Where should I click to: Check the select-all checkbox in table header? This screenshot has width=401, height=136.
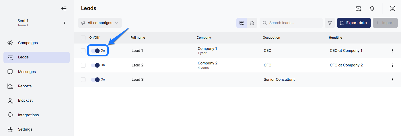click(83, 38)
